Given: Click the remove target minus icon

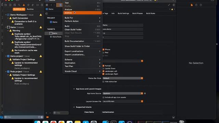Looking at the screenshot, I should click(x=50, y=113).
